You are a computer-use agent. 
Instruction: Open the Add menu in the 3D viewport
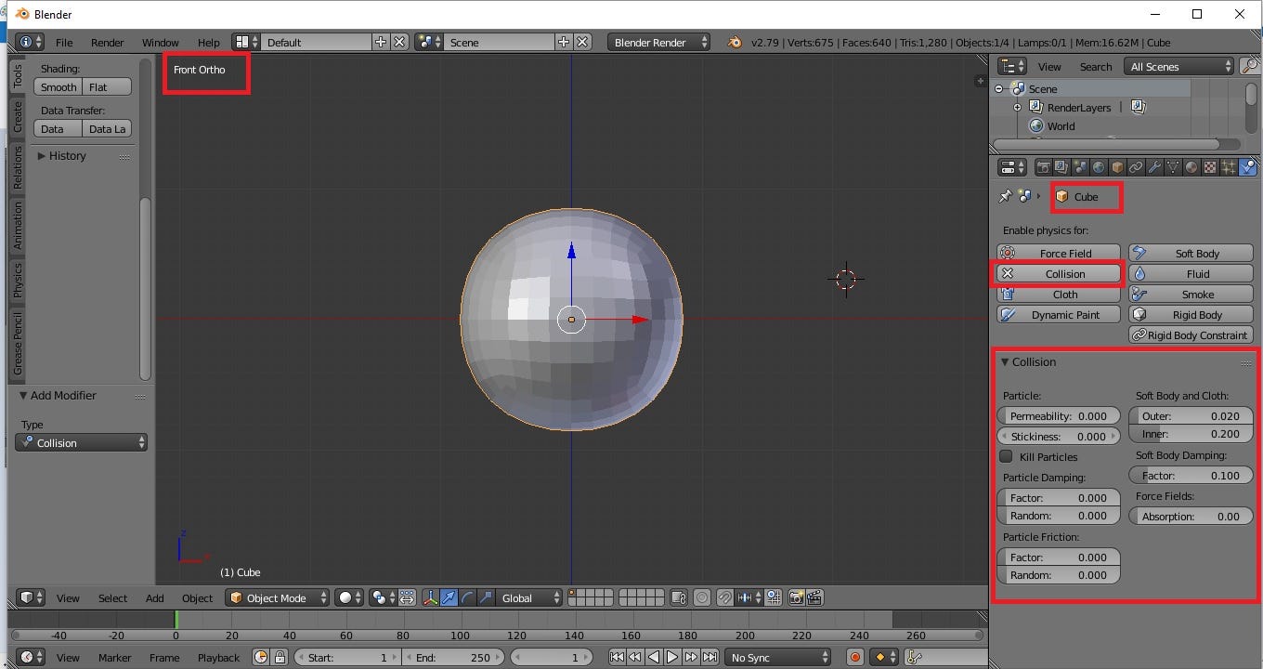coord(154,597)
